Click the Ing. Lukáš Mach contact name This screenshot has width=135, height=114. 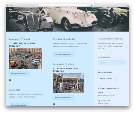pos(104,101)
